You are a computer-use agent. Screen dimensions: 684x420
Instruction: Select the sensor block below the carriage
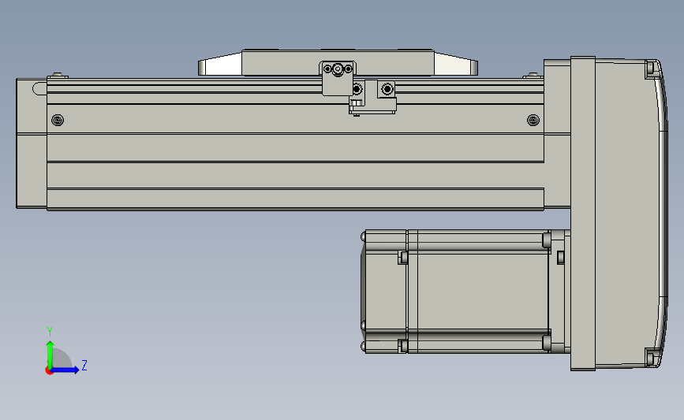coord(373,97)
